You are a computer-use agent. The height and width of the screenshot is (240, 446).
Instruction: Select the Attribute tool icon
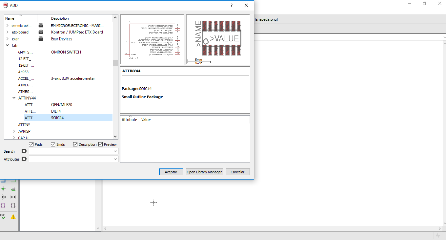[3, 197]
